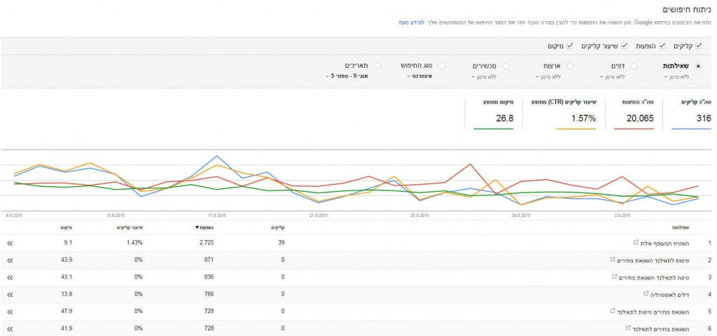
Task: Open external link icon beside טיסות לתאילנד השוואת מחירים
Action: tap(613, 259)
